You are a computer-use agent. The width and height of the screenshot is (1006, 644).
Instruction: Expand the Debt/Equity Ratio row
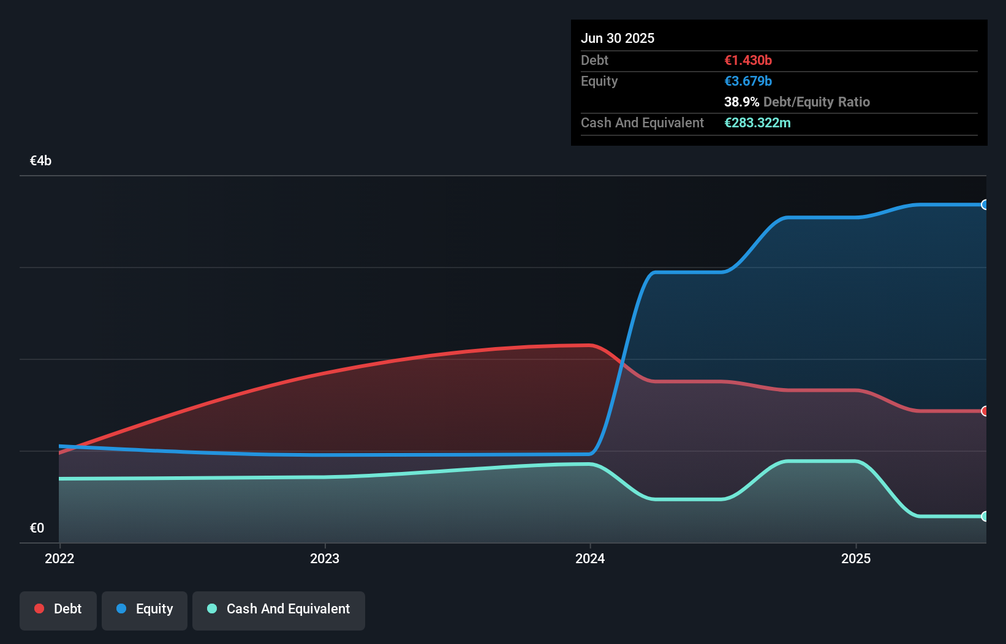point(797,102)
